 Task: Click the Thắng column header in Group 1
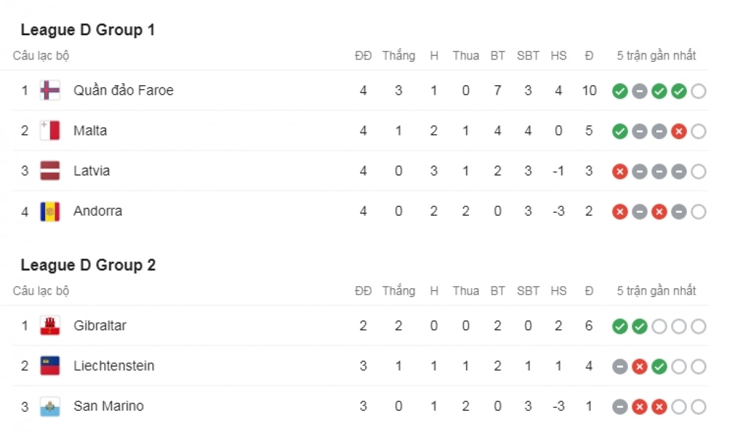[x=398, y=56]
